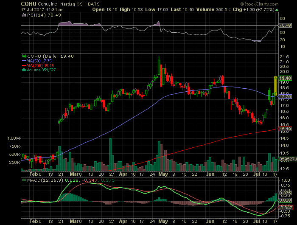The width and height of the screenshot is (297, 225).
Task: Click the 0.375 MACD histogram tag
Action: pos(285,193)
